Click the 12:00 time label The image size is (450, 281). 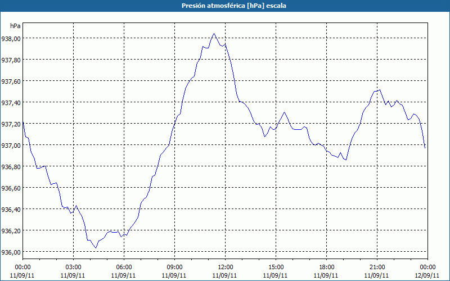[x=226, y=268]
